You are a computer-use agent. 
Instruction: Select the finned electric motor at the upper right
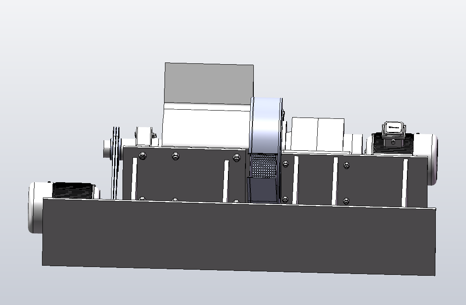point(402,153)
